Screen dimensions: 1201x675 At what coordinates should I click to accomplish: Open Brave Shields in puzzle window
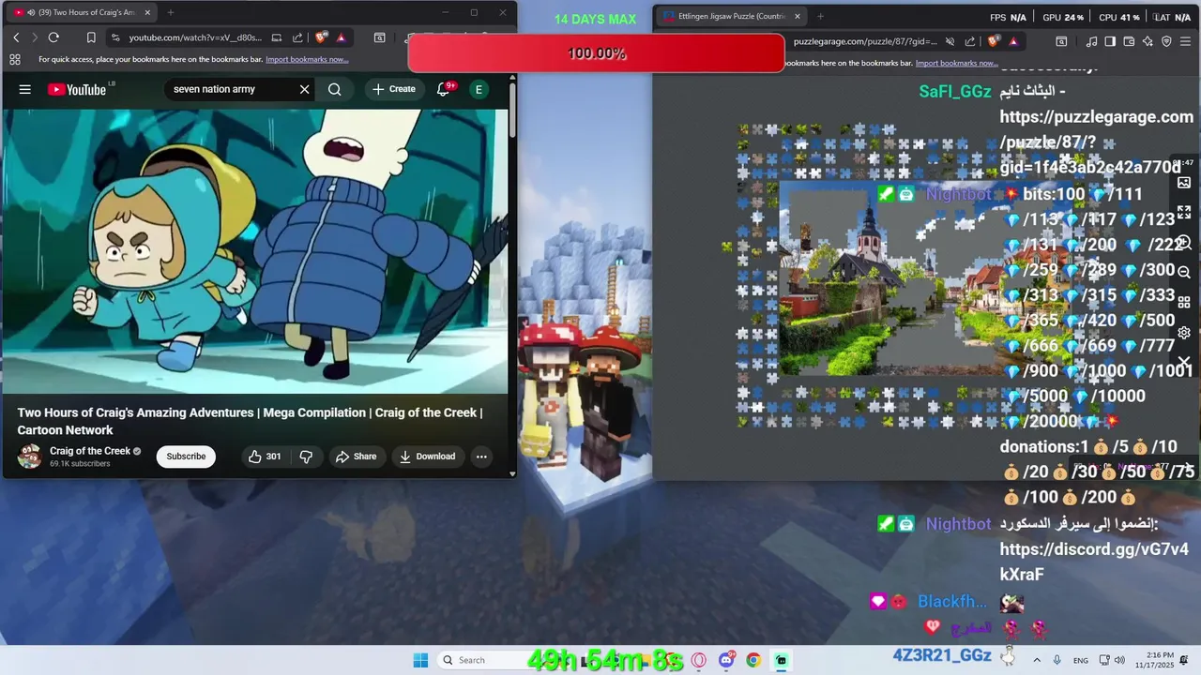tap(994, 41)
